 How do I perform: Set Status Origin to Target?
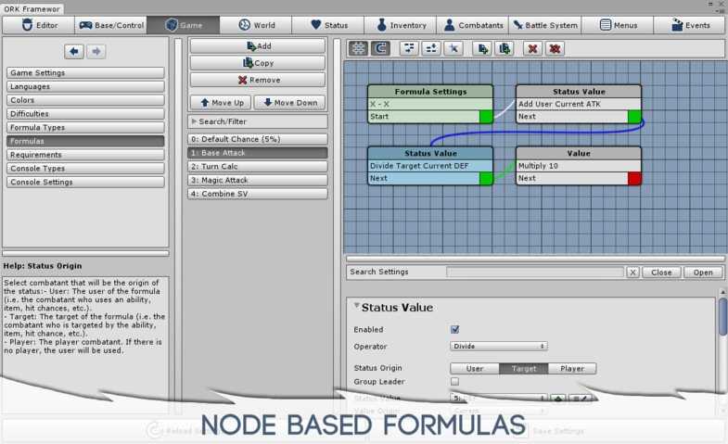pyautogui.click(x=524, y=368)
